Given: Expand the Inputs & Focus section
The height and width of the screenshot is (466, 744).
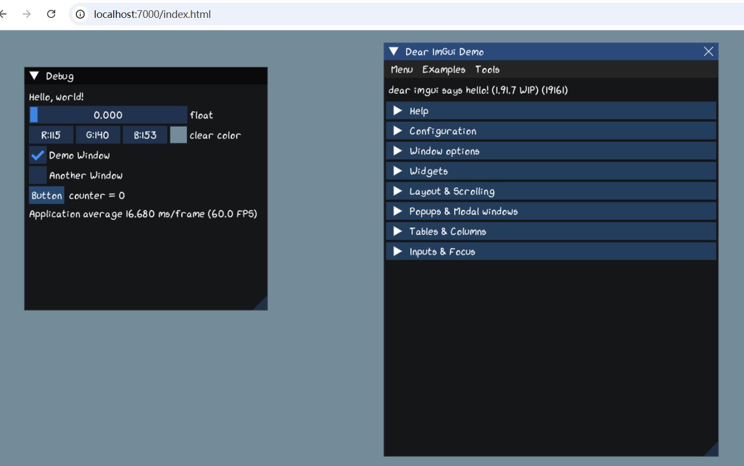Looking at the screenshot, I should tap(551, 251).
